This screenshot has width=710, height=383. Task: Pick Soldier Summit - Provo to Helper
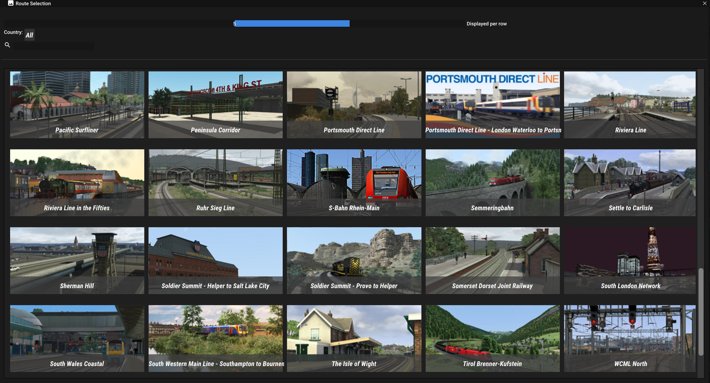click(354, 260)
